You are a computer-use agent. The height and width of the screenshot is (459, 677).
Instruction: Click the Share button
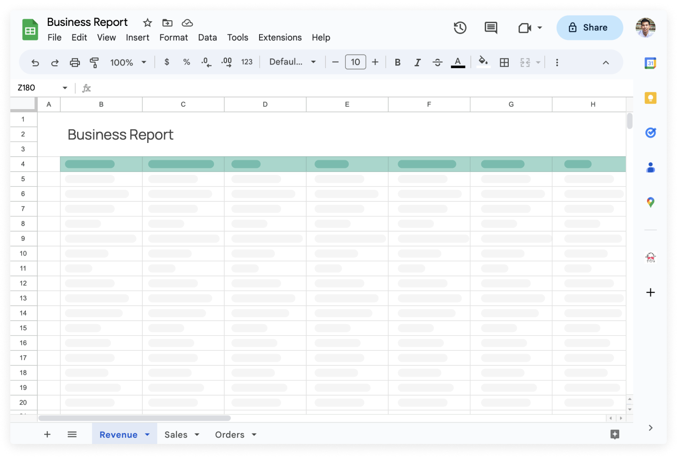(589, 28)
